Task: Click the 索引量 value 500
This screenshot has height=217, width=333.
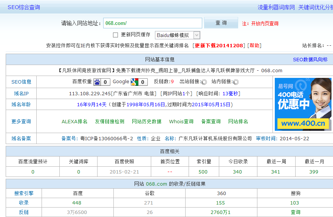Action: tap(203, 172)
